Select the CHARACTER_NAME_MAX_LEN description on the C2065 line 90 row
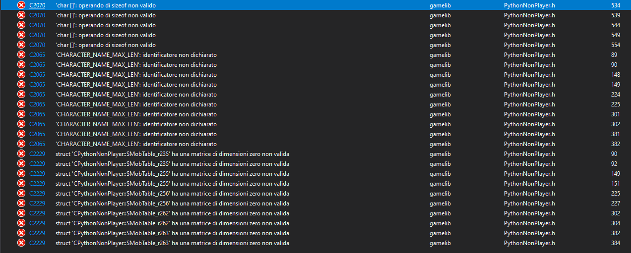This screenshot has width=631, height=253. tap(136, 64)
